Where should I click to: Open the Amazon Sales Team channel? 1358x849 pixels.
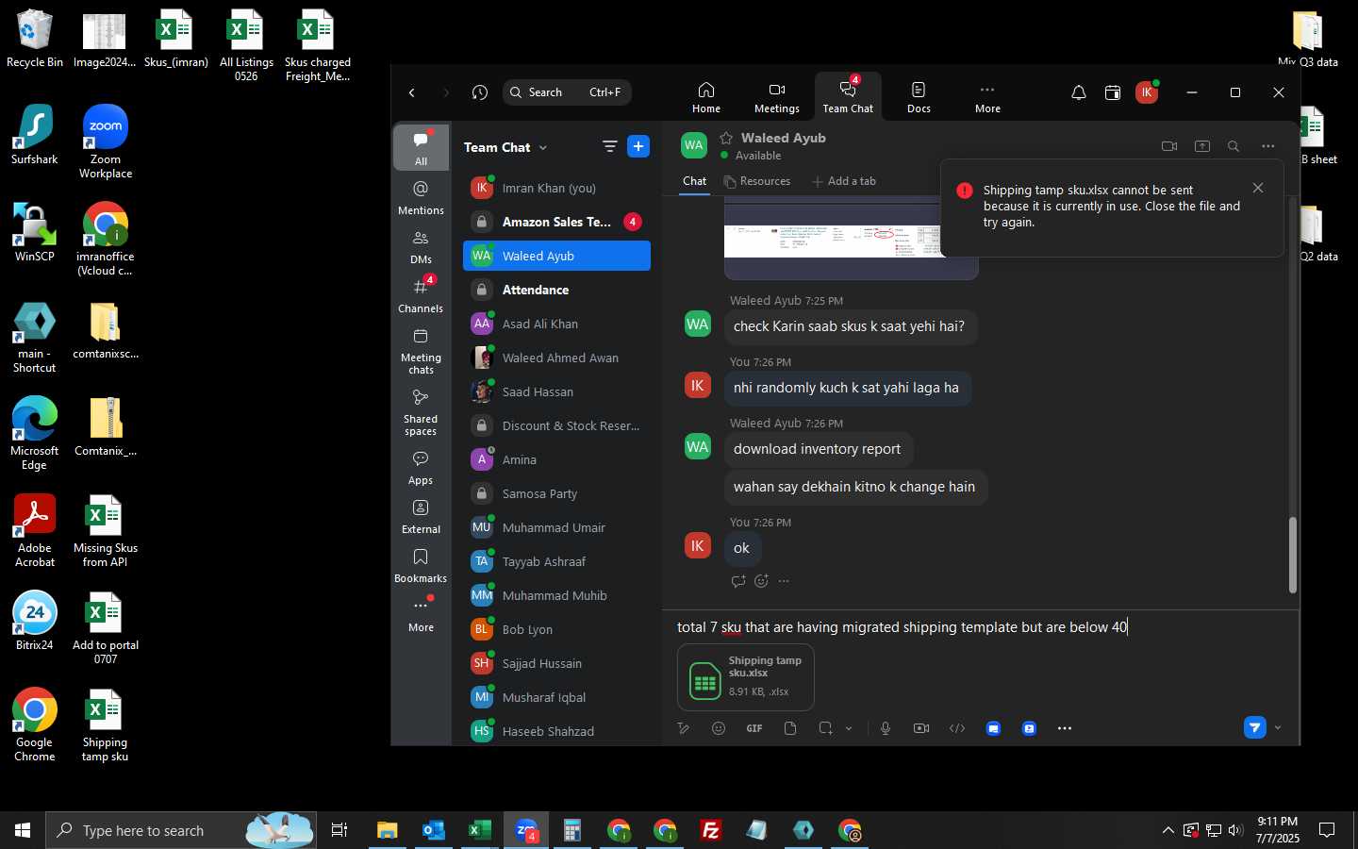tap(556, 222)
